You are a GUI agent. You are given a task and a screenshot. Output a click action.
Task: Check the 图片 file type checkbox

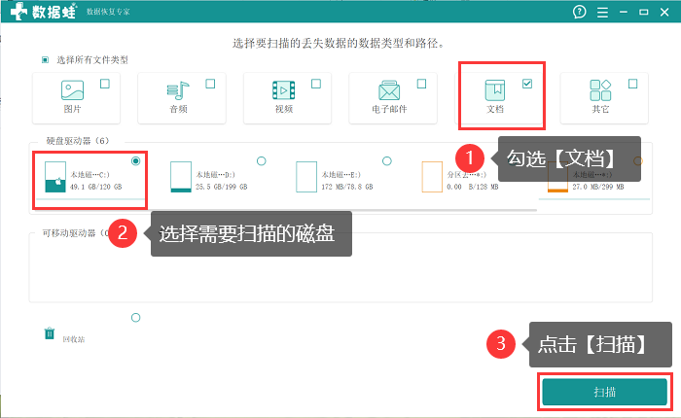pyautogui.click(x=105, y=84)
